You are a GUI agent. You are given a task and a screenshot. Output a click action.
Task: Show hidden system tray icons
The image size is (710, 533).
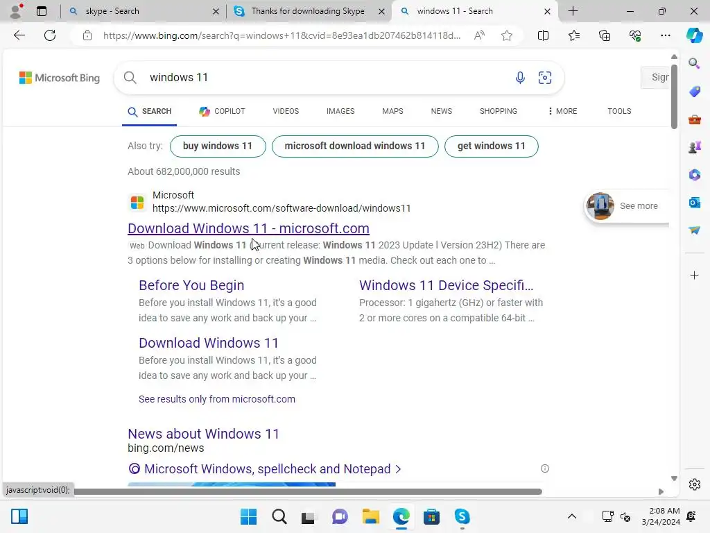click(x=572, y=516)
